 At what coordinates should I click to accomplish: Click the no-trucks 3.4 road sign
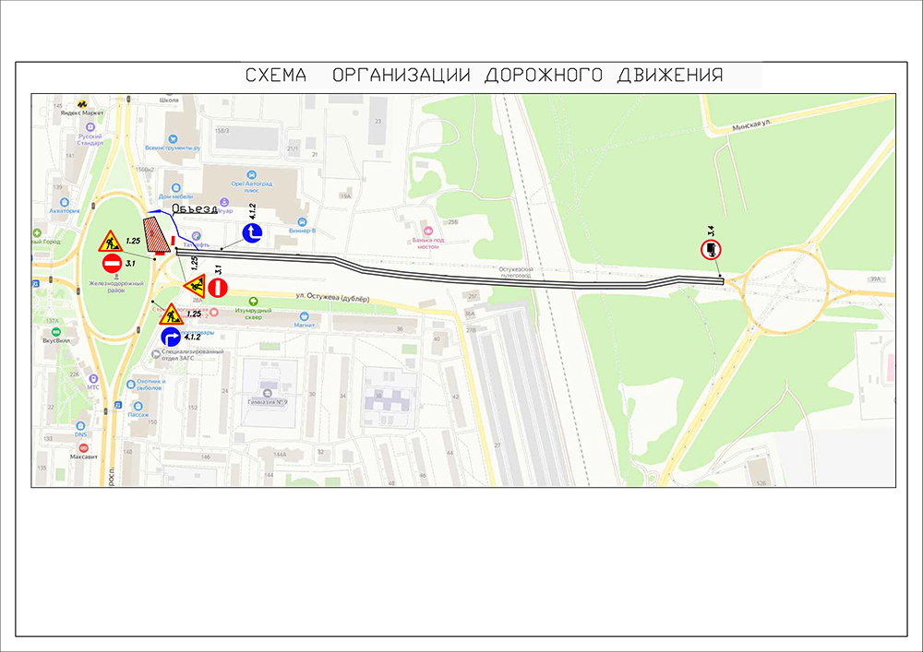(711, 249)
